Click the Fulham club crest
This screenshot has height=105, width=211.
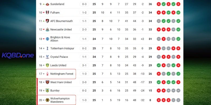click(x=47, y=13)
